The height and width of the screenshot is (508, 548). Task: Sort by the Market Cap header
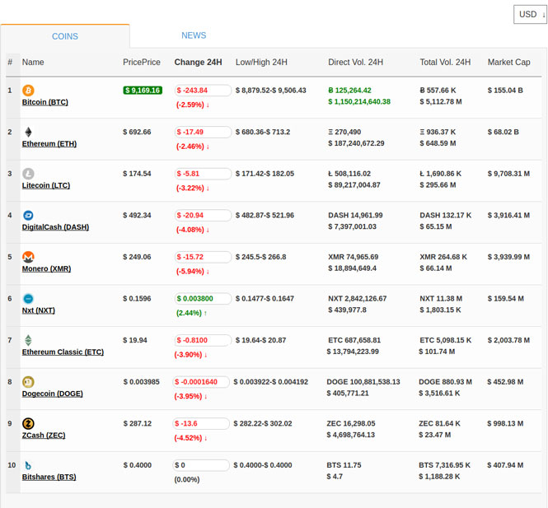(509, 62)
